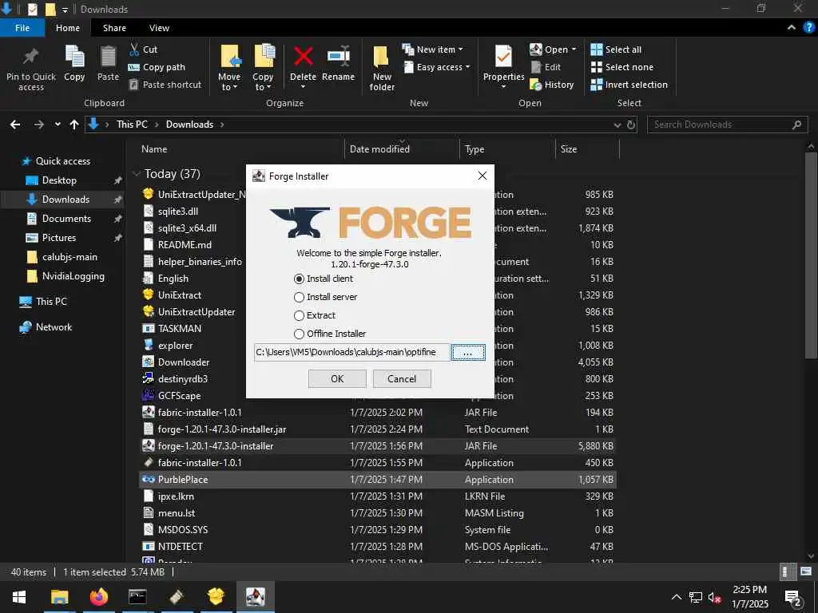Open the recent locations dropdown arrow
Viewport: 818px width, 613px height.
click(x=58, y=125)
